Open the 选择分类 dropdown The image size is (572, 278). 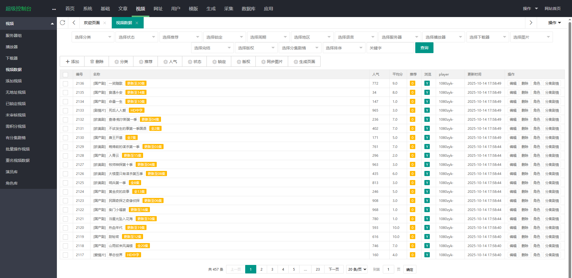[x=93, y=37]
